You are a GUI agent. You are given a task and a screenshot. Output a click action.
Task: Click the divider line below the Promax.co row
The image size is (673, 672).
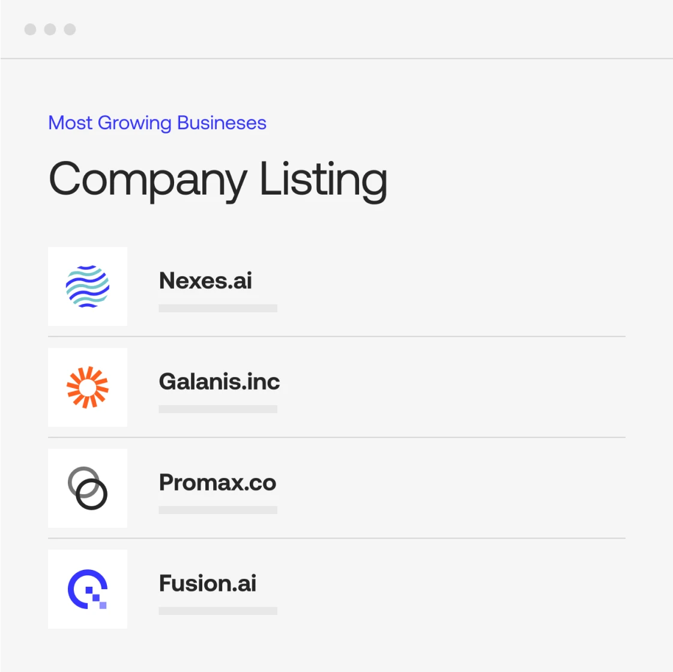(336, 538)
